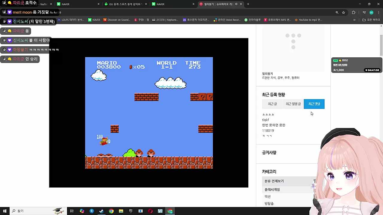Mute the 얼리찾기 tab via its speaker icon
The height and width of the screenshot is (215, 383).
point(236,4)
